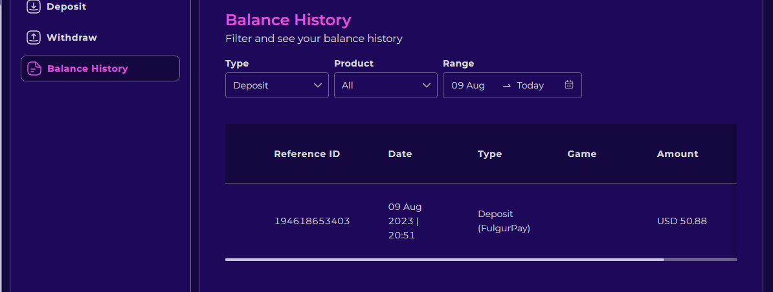Image resolution: width=773 pixels, height=292 pixels.
Task: Click the Reference ID column header
Action: point(307,154)
